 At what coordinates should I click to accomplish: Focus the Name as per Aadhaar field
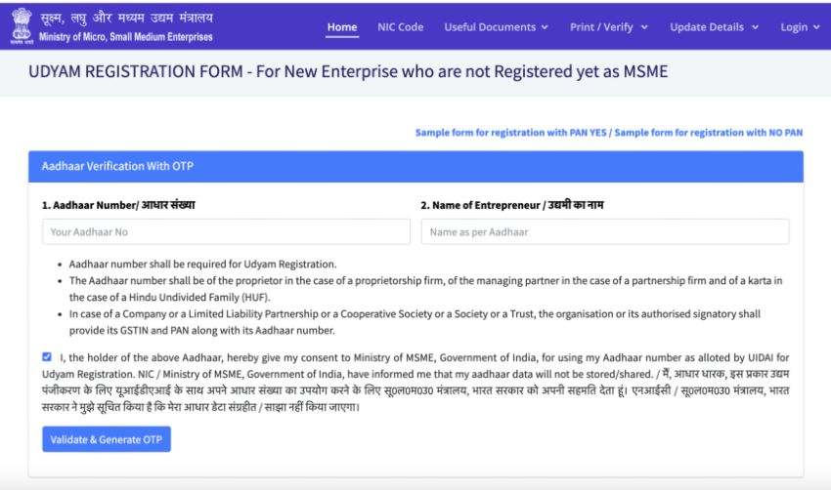click(605, 231)
